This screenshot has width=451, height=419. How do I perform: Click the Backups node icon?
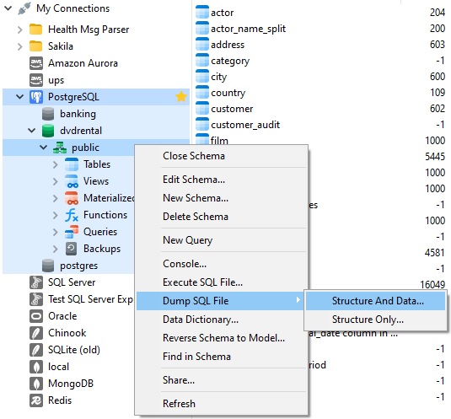(71, 249)
